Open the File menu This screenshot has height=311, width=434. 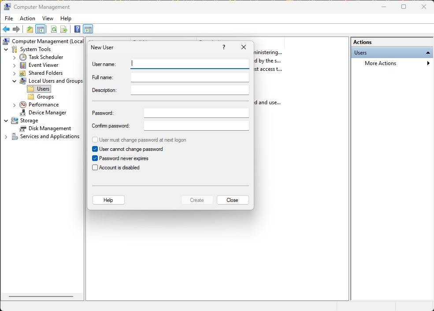point(9,18)
